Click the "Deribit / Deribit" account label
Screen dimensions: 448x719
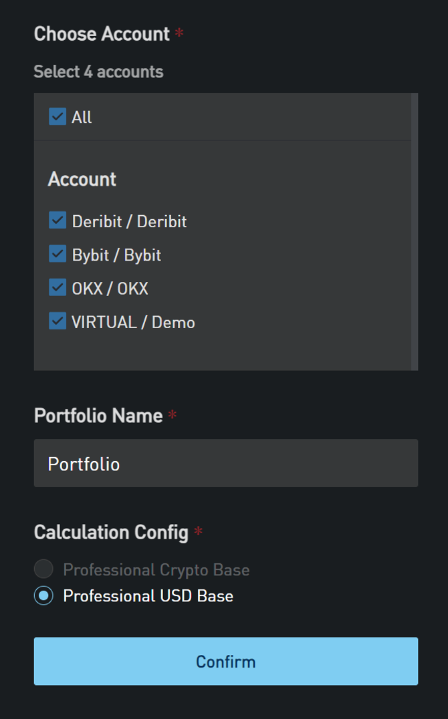[129, 221]
